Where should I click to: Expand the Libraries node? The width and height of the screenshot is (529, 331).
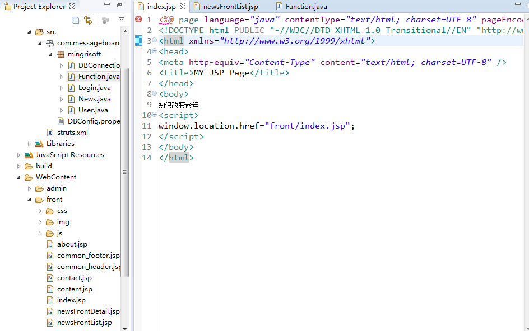(29, 144)
